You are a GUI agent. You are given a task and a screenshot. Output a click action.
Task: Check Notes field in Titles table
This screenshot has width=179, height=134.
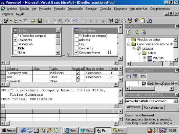click(15, 52)
